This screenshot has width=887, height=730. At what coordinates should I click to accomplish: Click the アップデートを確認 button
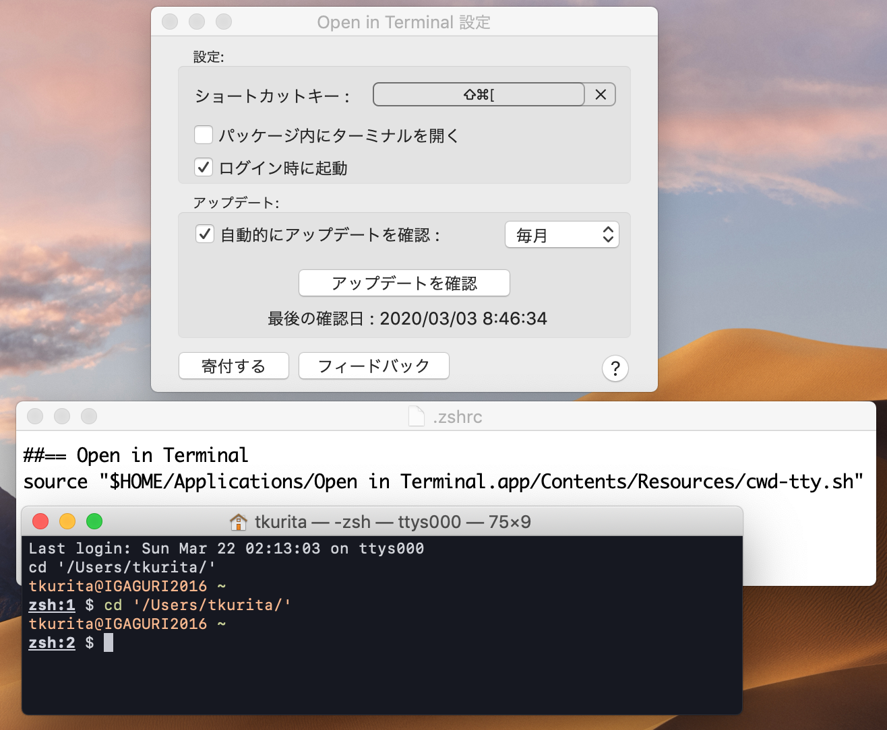pyautogui.click(x=404, y=284)
